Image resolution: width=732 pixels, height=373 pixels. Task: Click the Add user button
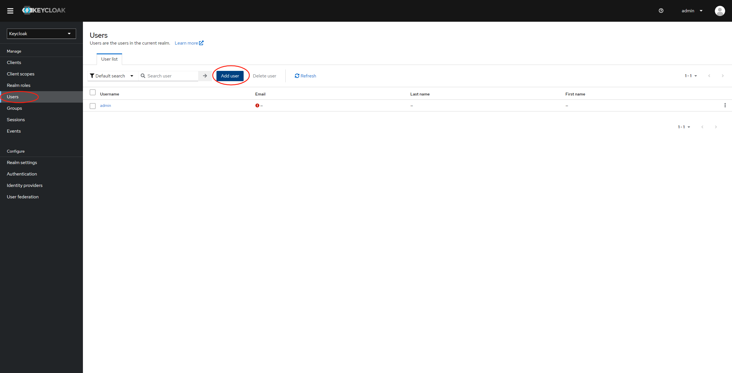tap(230, 76)
